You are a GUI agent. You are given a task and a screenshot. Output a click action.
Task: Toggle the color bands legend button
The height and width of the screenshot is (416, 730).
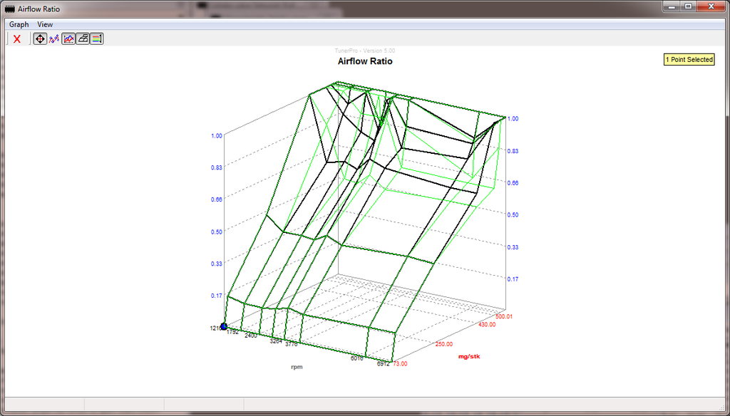[96, 39]
